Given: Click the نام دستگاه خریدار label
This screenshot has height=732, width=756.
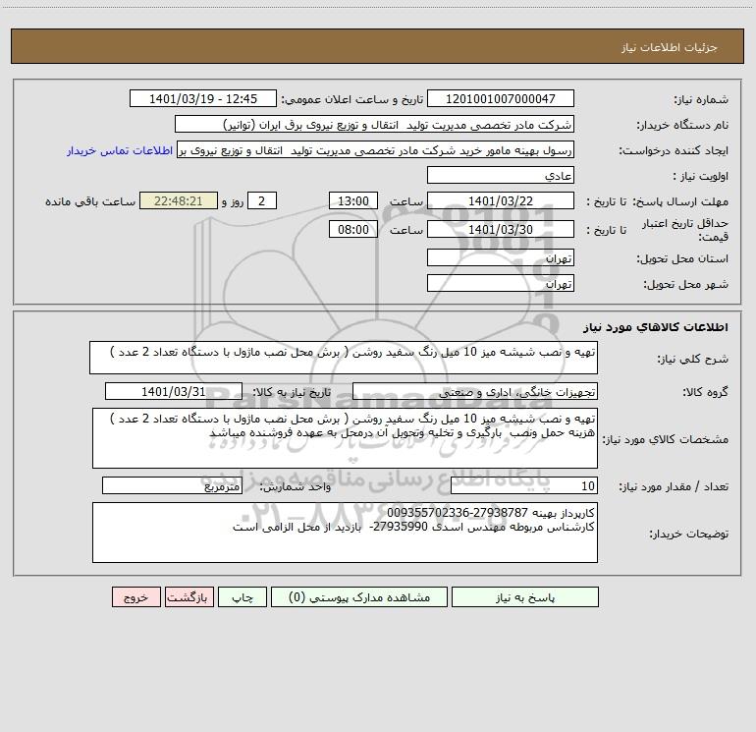Looking at the screenshot, I should 682,126.
